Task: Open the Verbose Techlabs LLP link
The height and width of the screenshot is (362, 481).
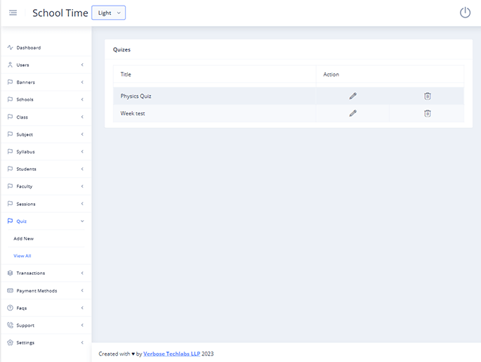Action: 172,354
